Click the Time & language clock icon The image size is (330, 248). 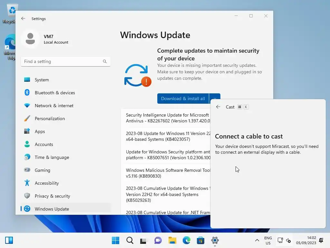coord(27,157)
